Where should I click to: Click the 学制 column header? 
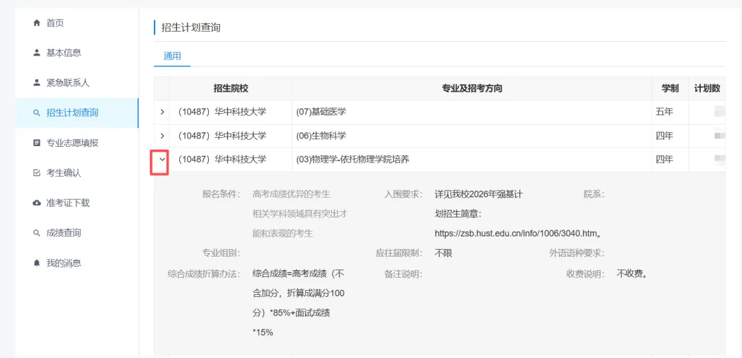[670, 88]
